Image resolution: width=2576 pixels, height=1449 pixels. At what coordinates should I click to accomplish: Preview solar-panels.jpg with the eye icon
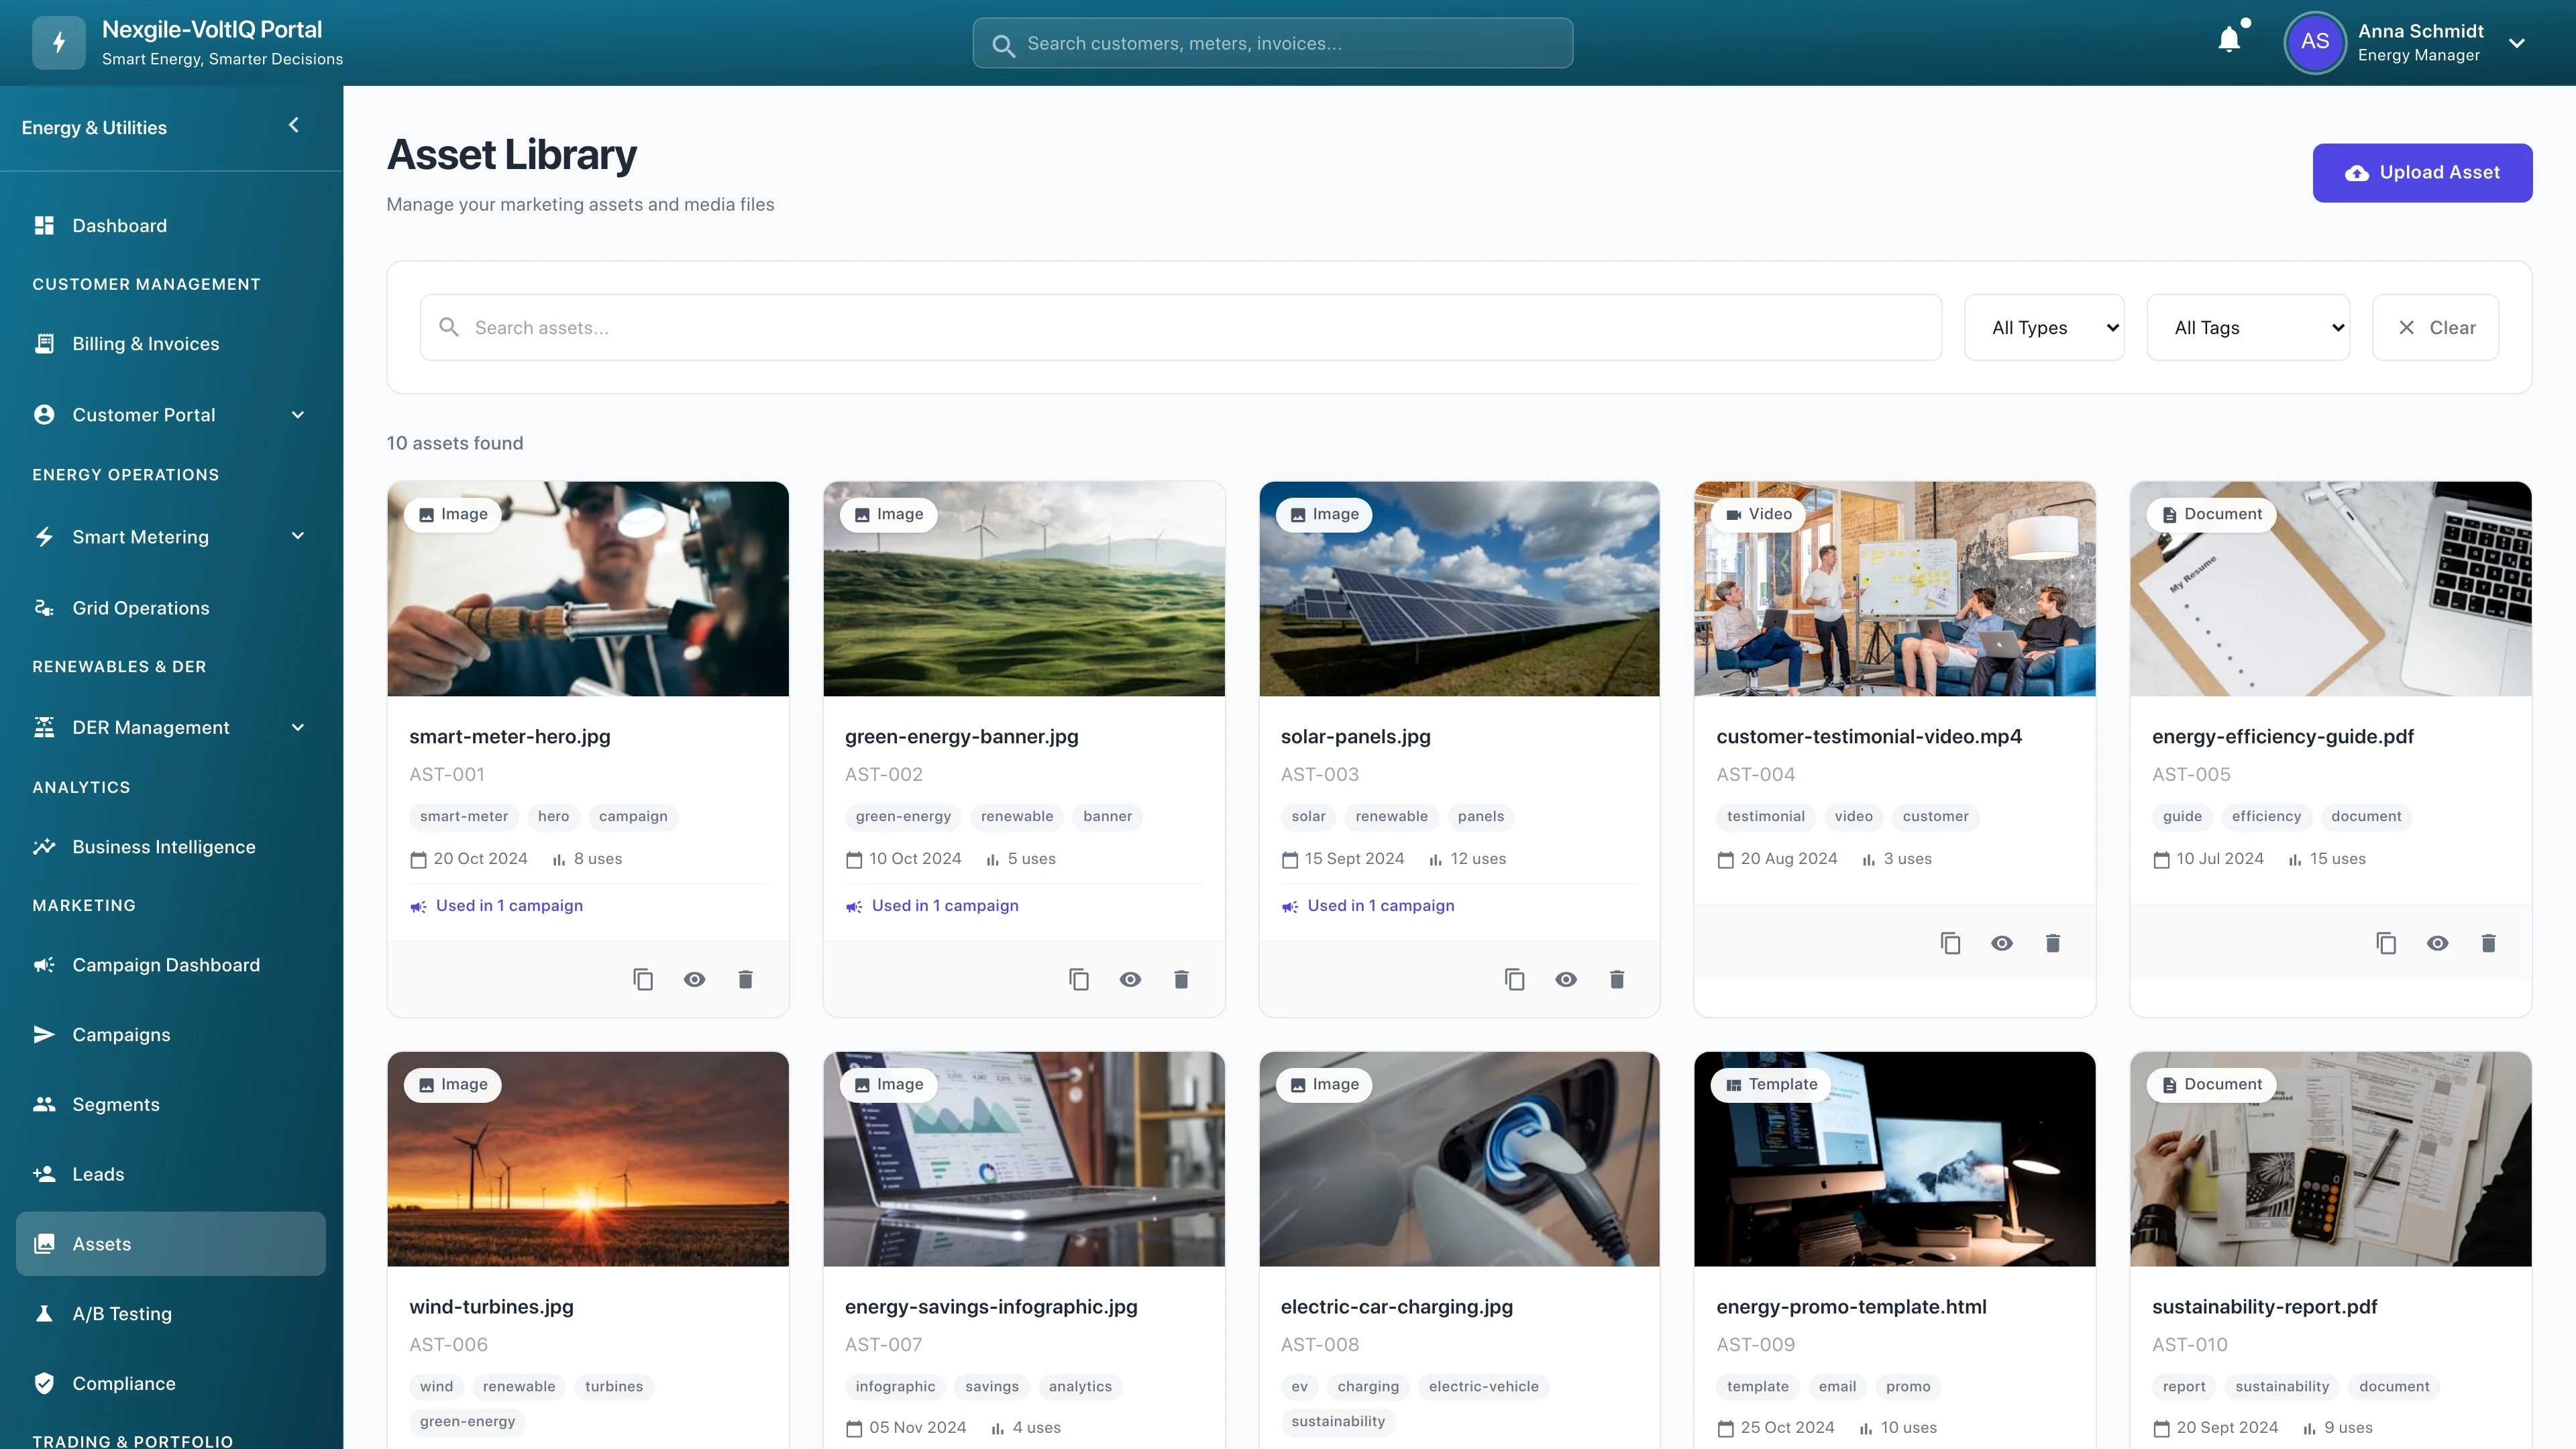click(x=1566, y=979)
